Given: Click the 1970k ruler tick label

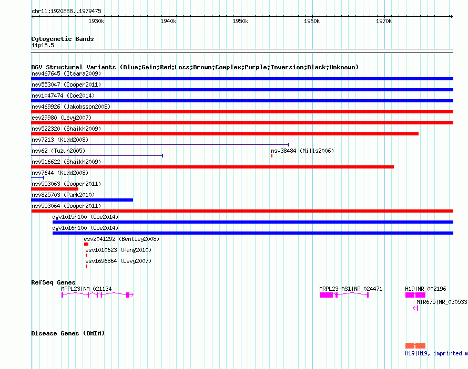Looking at the screenshot, I should 384,21.
